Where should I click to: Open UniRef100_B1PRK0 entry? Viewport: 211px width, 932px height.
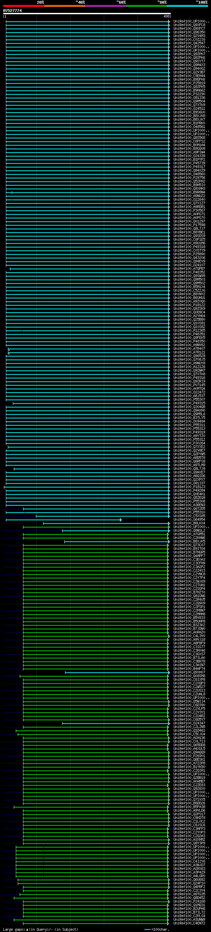click(x=189, y=123)
